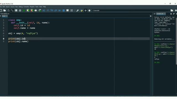Open the Debug menu
The image size is (177, 99).
click(x=21, y=7)
